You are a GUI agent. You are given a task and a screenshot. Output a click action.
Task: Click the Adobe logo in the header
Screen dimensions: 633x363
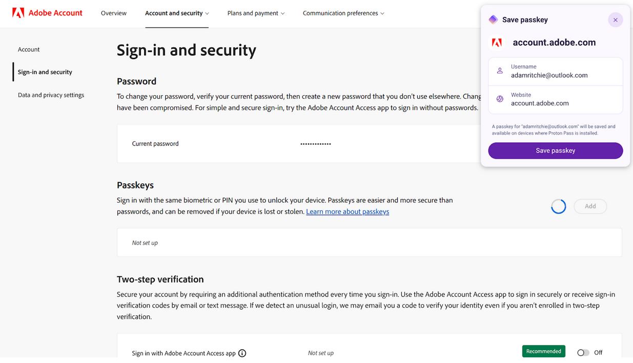(18, 13)
